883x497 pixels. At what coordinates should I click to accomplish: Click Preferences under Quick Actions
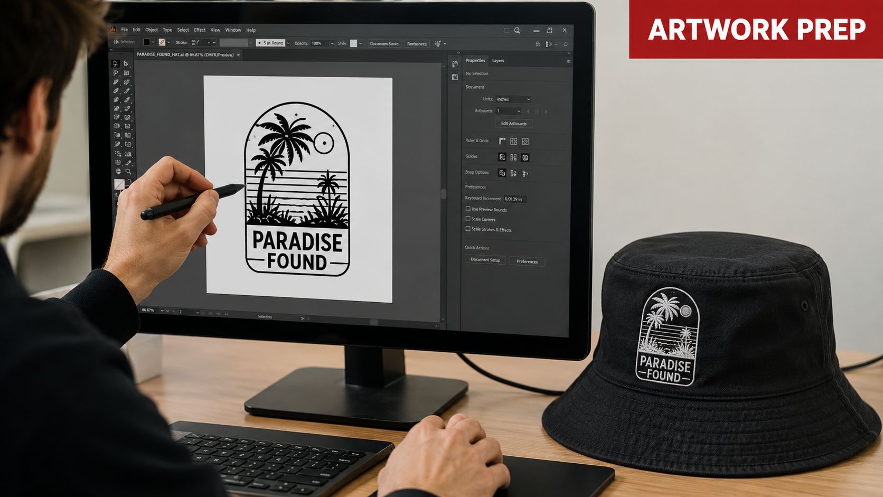pyautogui.click(x=527, y=261)
